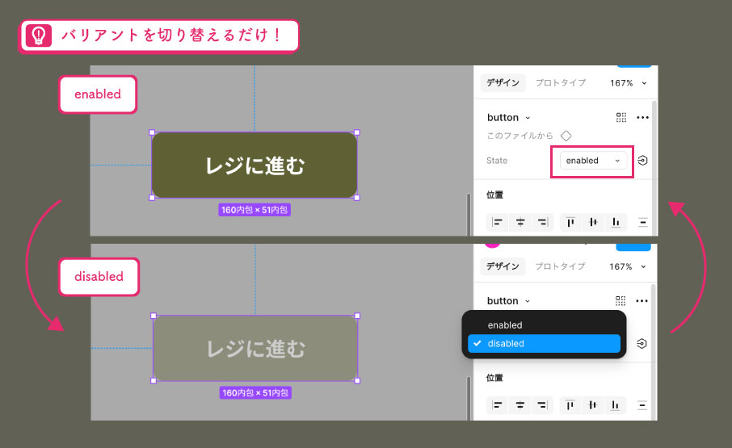732x448 pixels.
Task: Expand button name chevron in upper screenshot
Action: tap(528, 118)
